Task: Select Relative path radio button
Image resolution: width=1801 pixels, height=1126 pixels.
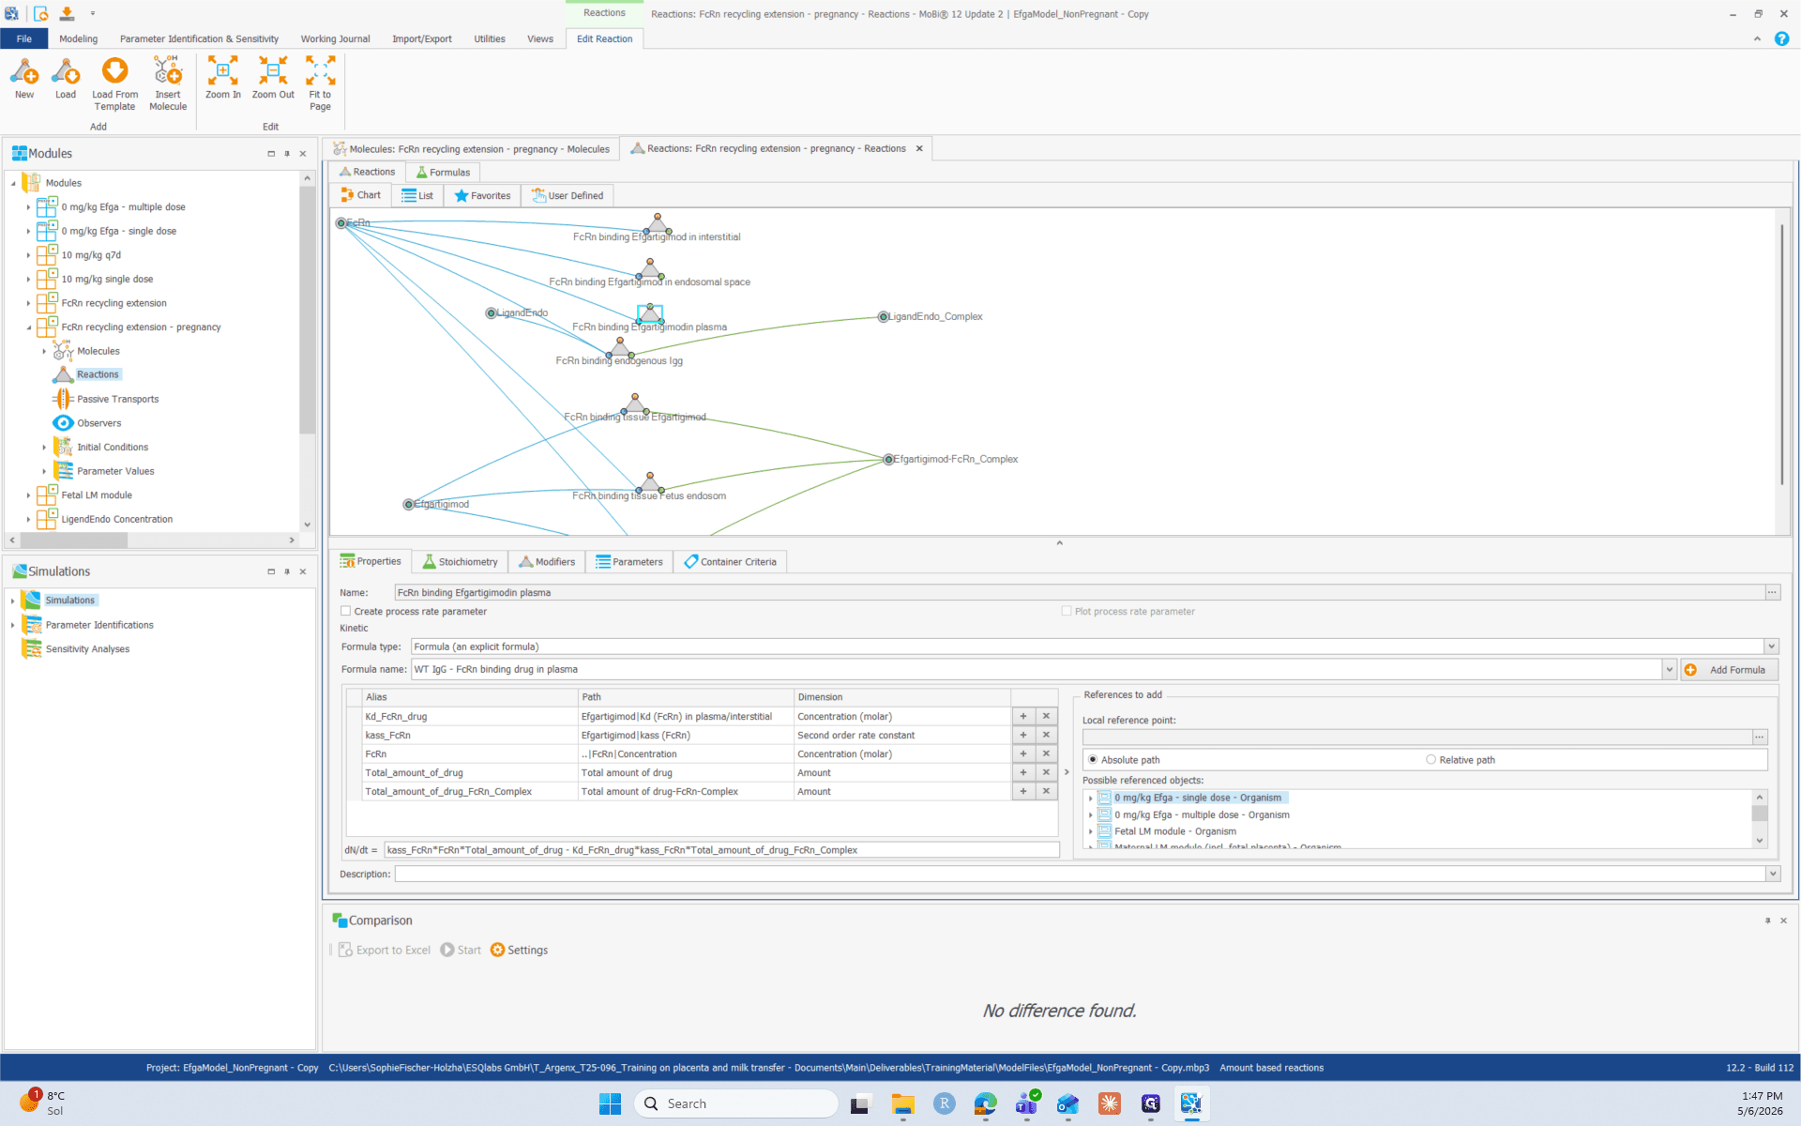Action: pos(1430,760)
